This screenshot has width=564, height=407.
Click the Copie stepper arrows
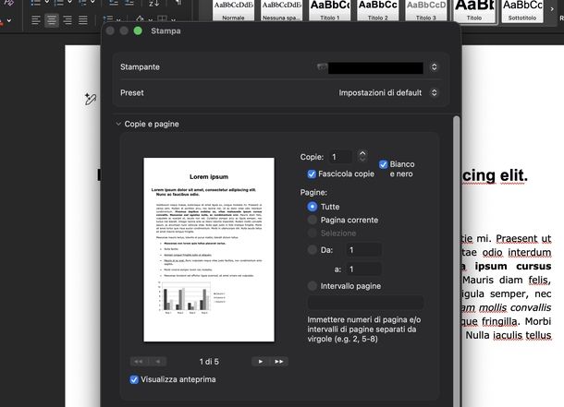pyautogui.click(x=362, y=156)
